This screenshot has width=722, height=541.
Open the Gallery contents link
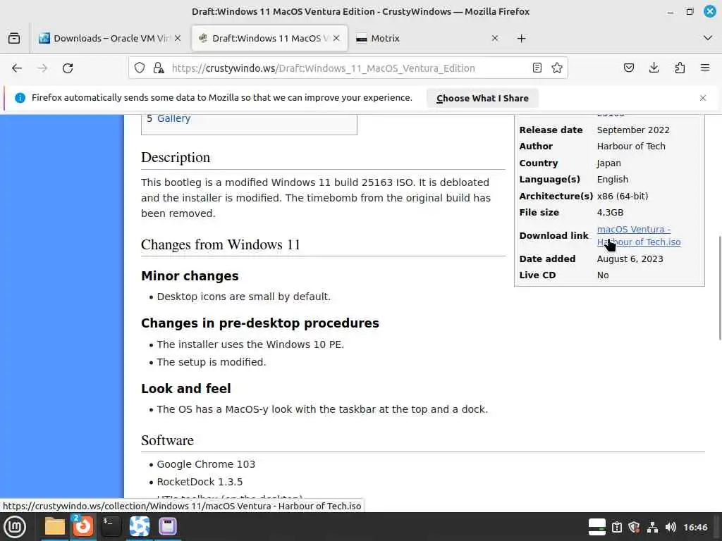pyautogui.click(x=173, y=118)
